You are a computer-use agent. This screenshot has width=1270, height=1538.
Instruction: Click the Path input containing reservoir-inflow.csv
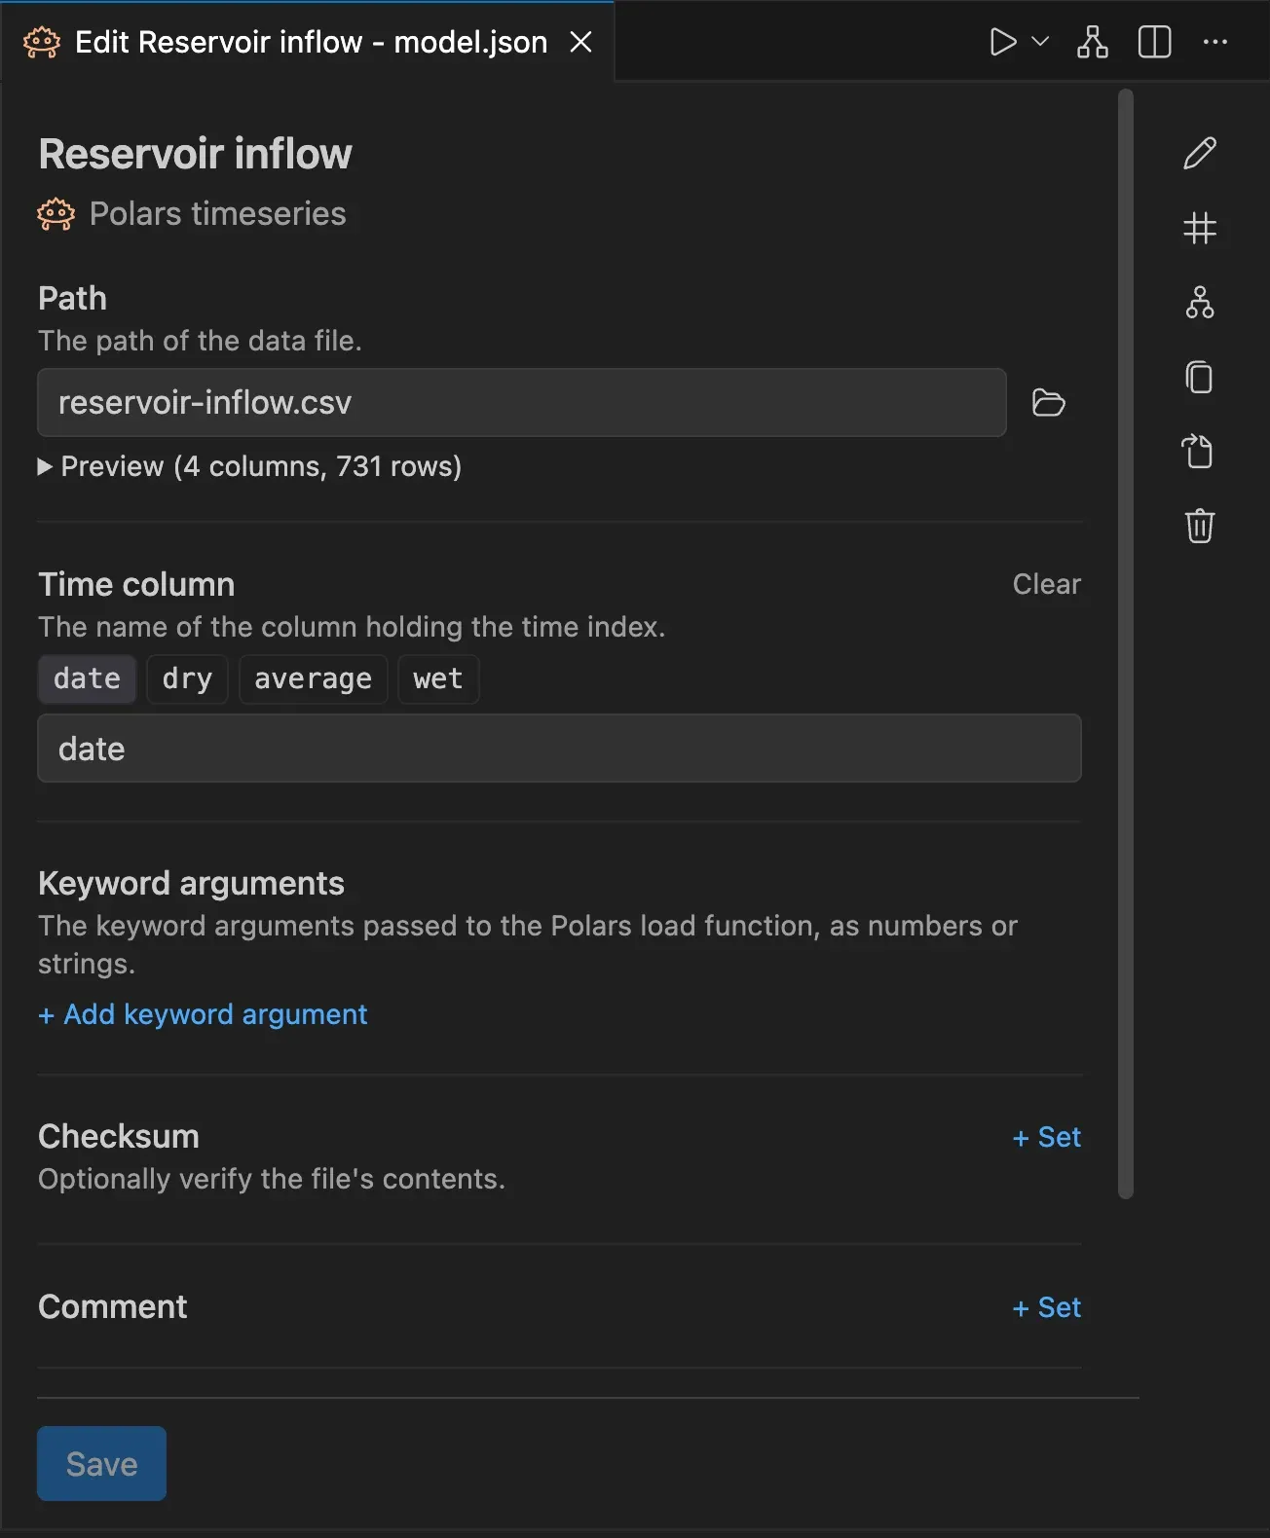coord(521,402)
